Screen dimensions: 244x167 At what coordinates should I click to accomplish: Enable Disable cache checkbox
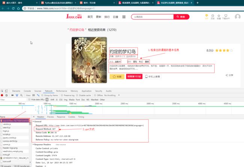click(77, 95)
